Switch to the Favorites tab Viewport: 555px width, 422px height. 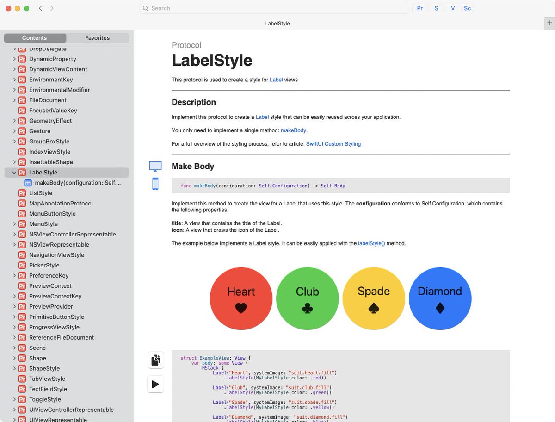pyautogui.click(x=98, y=38)
